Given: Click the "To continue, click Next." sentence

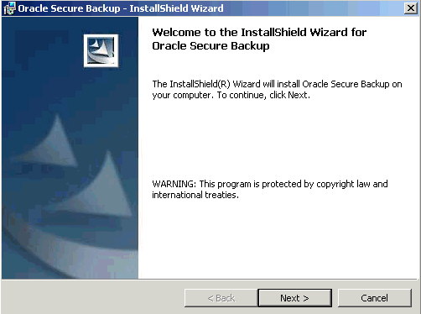Looking at the screenshot, I should coord(263,95).
